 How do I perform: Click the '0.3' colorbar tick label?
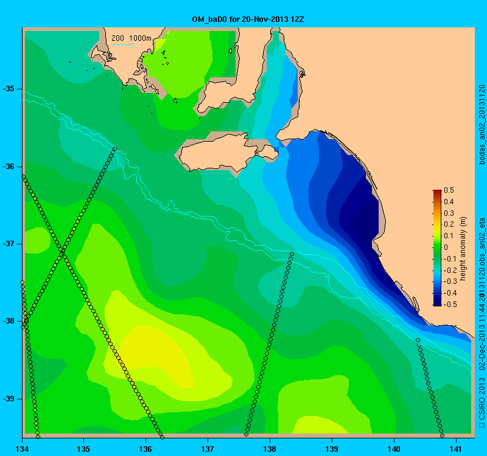click(x=449, y=213)
